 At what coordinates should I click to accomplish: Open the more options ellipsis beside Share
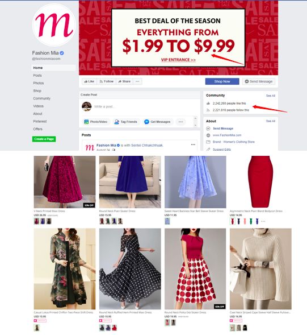137,81
